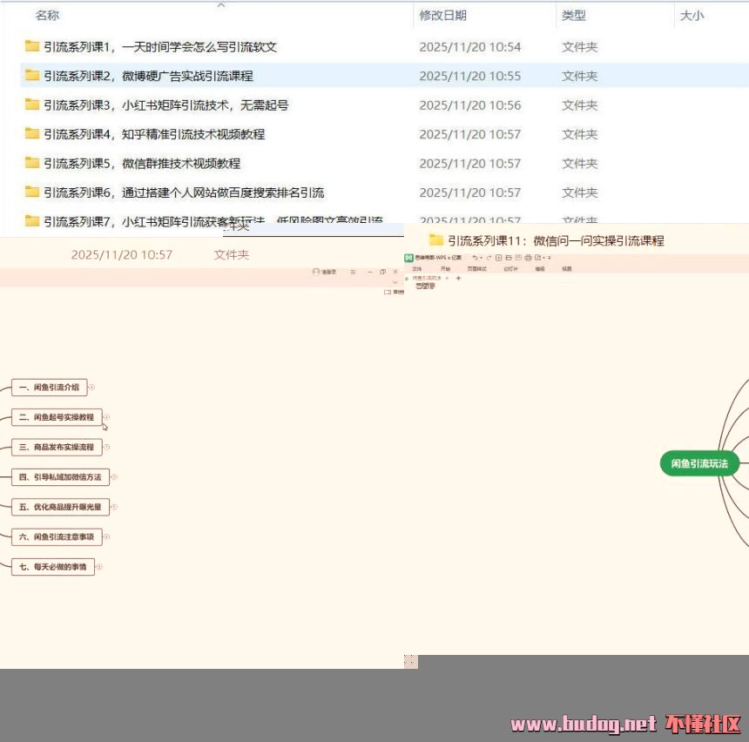Click the WPS mind map app logo

click(x=408, y=258)
